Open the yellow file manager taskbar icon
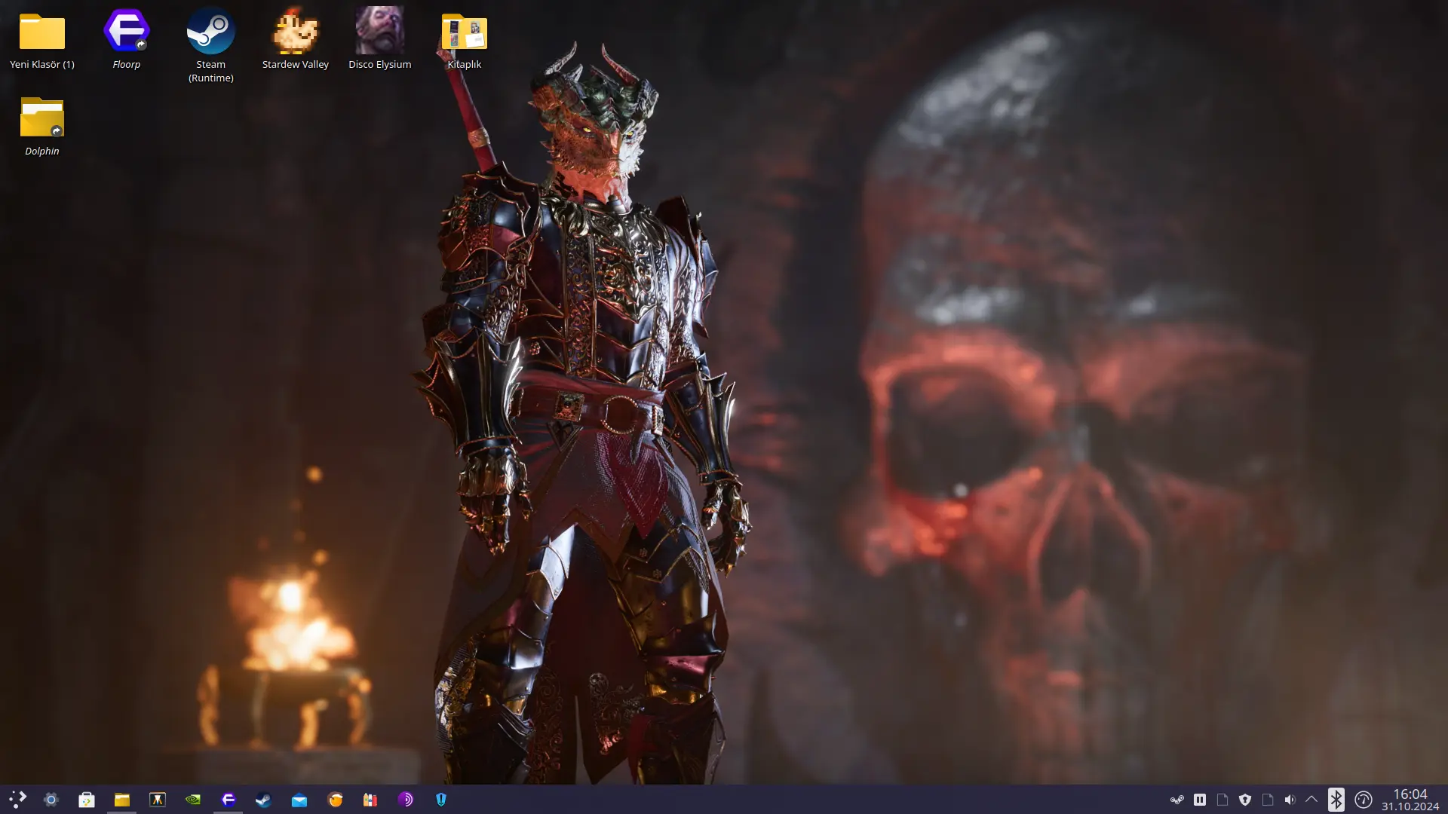 coord(122,800)
